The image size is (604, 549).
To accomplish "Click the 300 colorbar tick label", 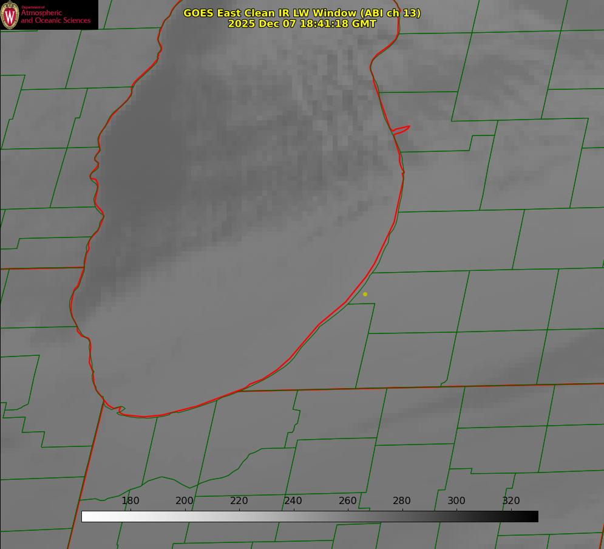I will tap(456, 501).
